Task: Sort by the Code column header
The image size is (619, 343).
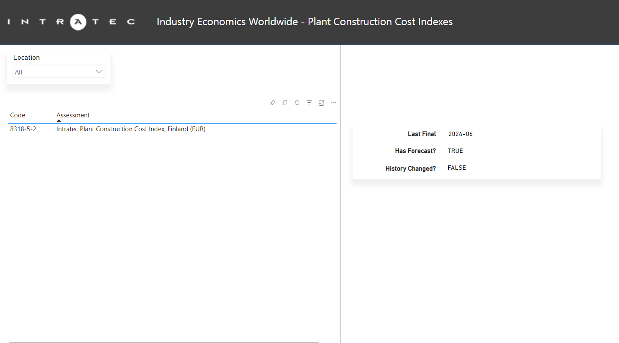Action: tap(18, 115)
